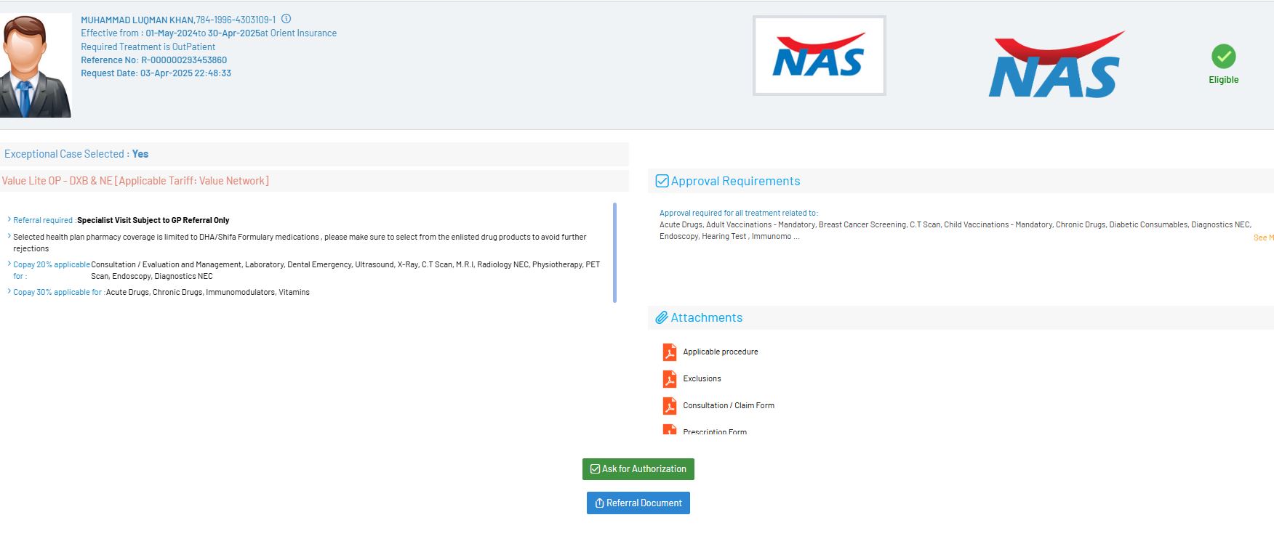Click the Approval Requirements heading

(x=735, y=181)
